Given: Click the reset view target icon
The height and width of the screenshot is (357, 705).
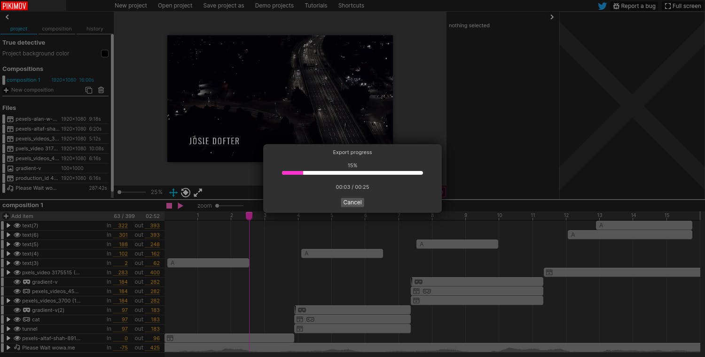Looking at the screenshot, I should click(186, 192).
